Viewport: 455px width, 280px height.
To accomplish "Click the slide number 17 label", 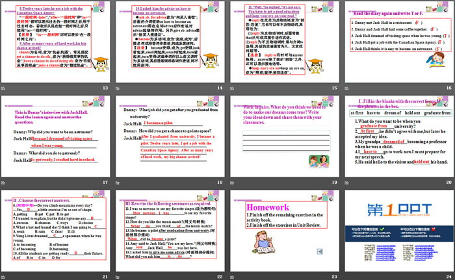I will point(105,182).
